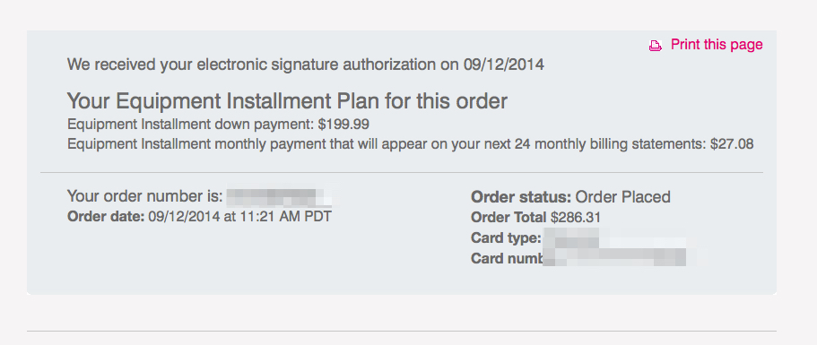Click the Card type label

[506, 237]
